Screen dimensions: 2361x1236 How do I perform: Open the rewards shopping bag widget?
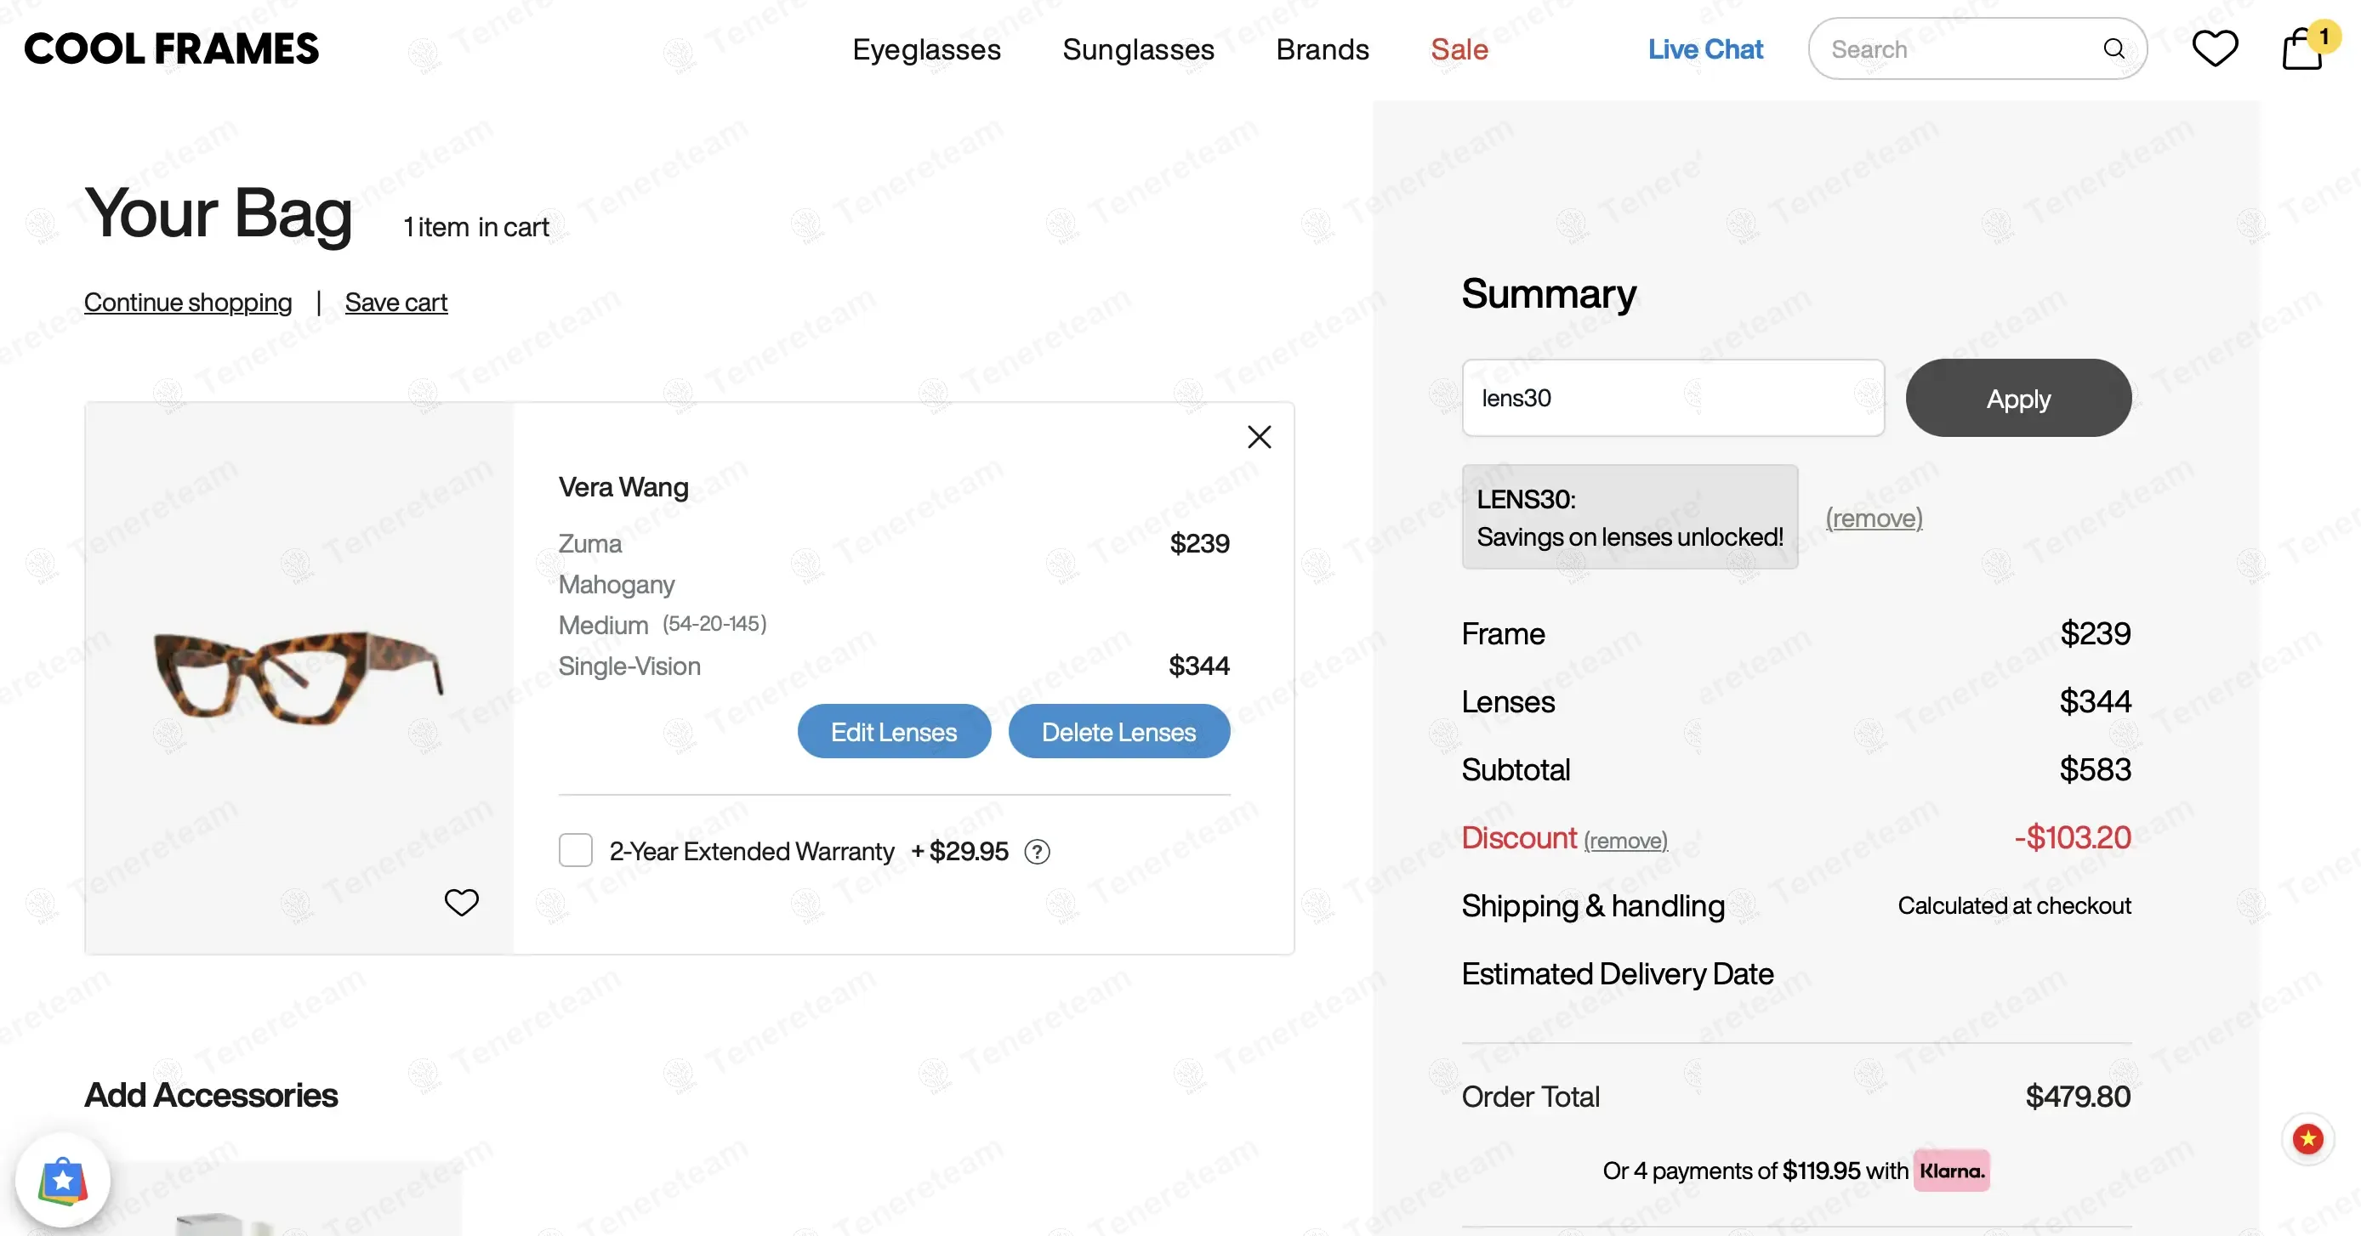[62, 1180]
